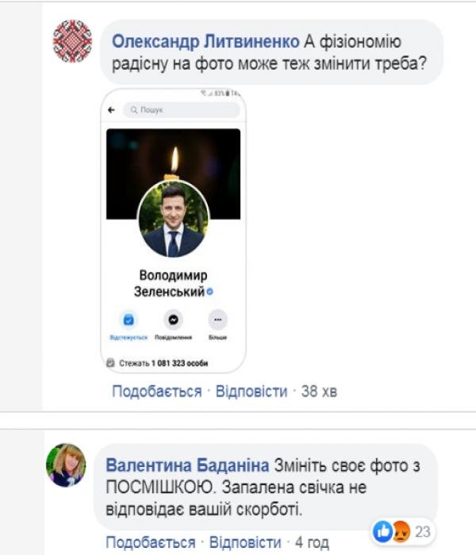Click Валентина Баданіна's profile avatar
Screen dimensions: 476x555
pos(67,465)
